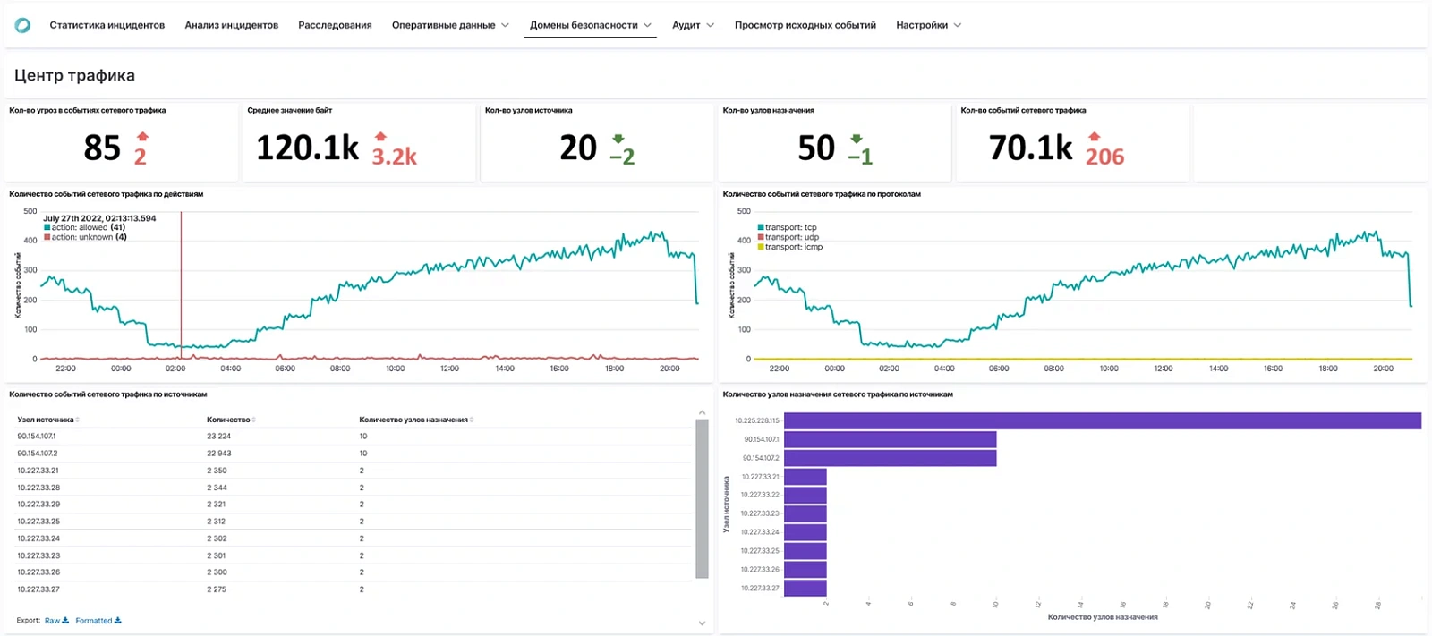Image resolution: width=1432 pixels, height=636 pixels.
Task: Toggle transport: udp legend item
Action: pyautogui.click(x=788, y=237)
